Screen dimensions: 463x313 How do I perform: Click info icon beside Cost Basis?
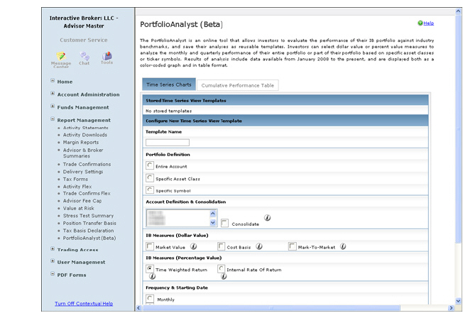click(259, 246)
